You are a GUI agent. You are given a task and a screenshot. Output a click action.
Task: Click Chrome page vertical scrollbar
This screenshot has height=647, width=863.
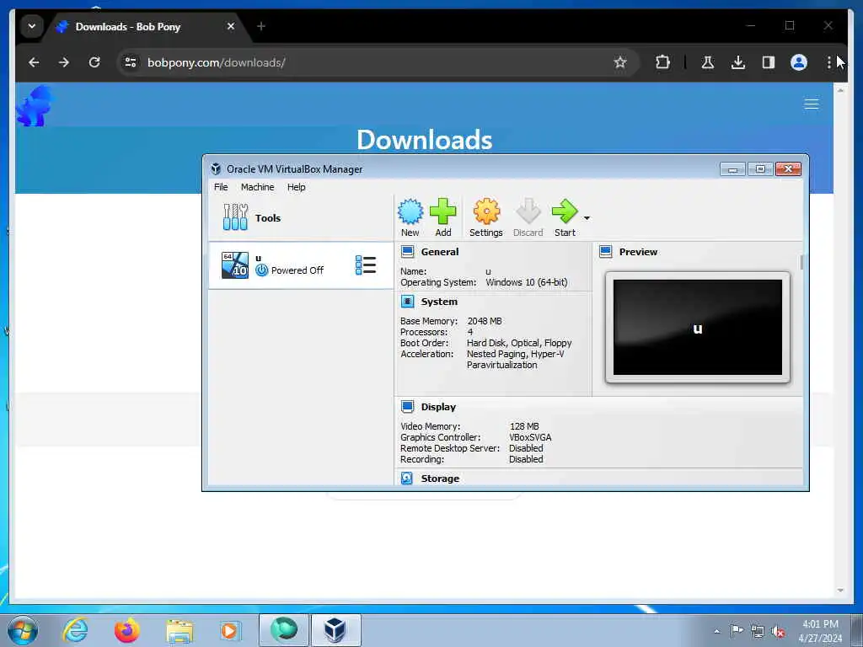[840, 341]
